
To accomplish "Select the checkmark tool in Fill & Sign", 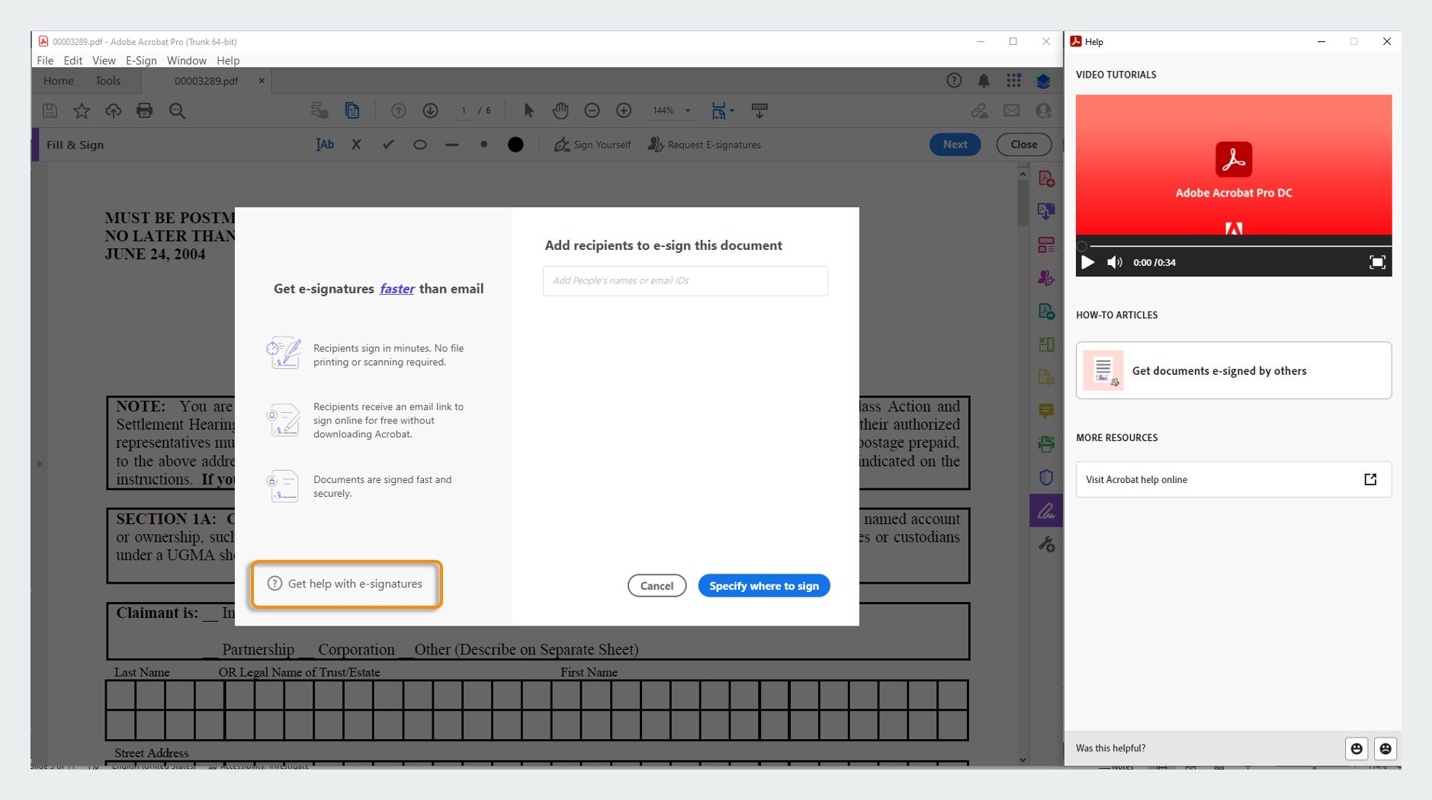I will pyautogui.click(x=388, y=144).
